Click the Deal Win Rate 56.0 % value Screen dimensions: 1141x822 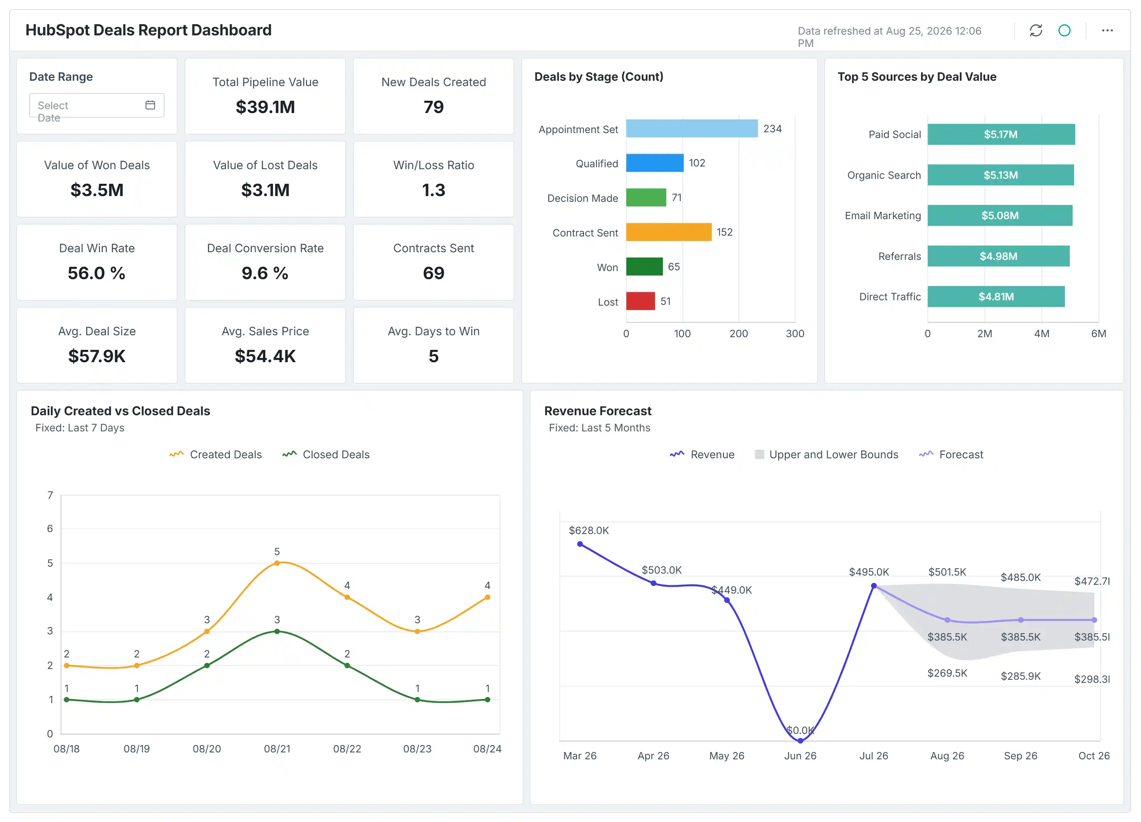click(x=96, y=273)
